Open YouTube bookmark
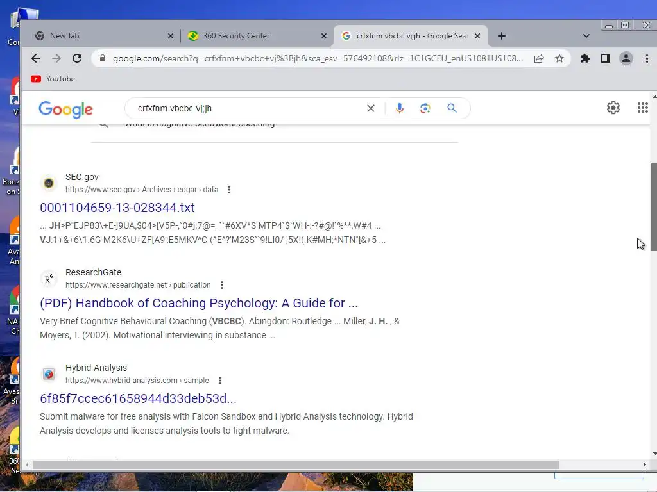The width and height of the screenshot is (657, 492). click(x=53, y=79)
